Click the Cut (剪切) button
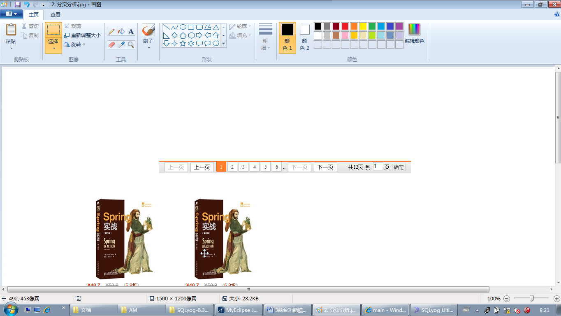Image resolution: width=561 pixels, height=316 pixels. pos(30,26)
